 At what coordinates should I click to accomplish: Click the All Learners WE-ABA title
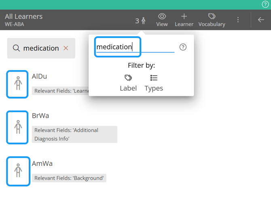(x=24, y=20)
